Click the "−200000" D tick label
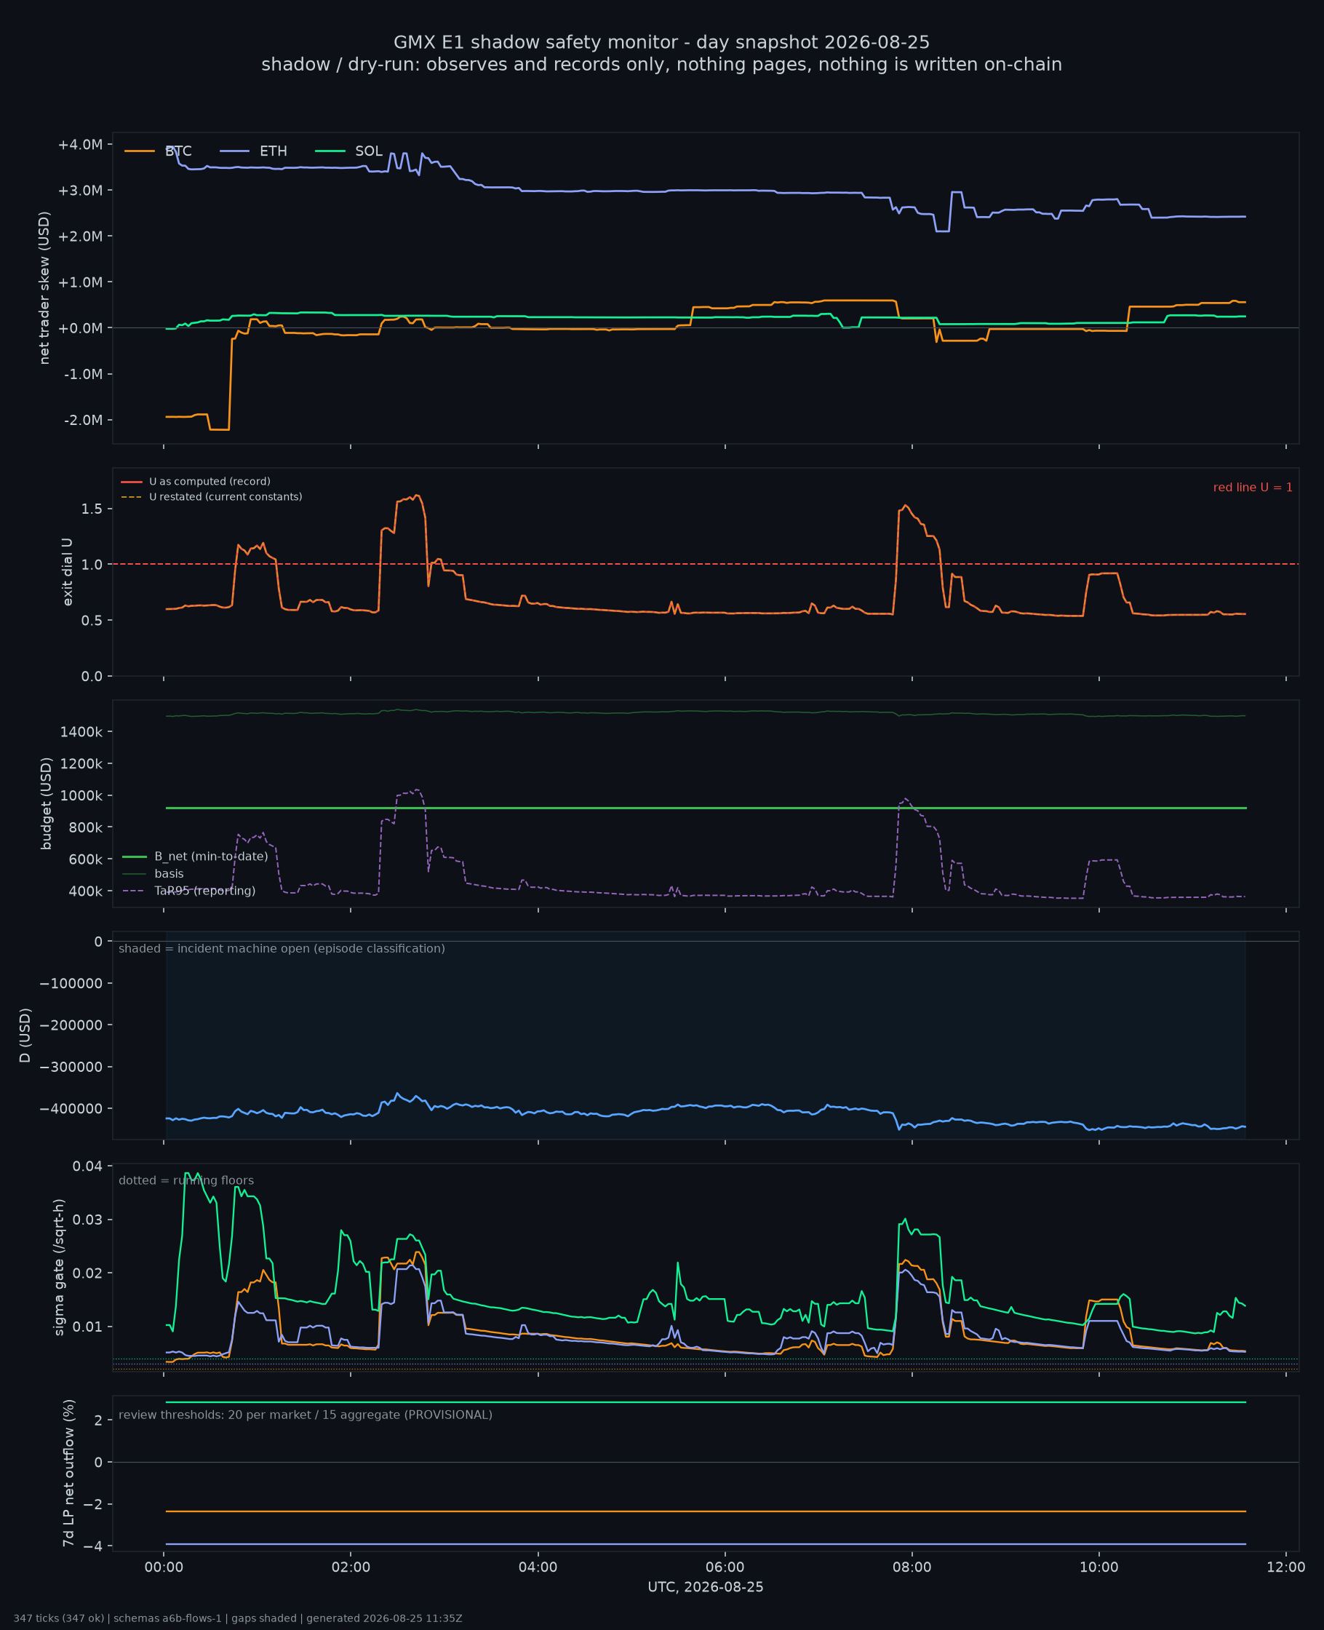Image resolution: width=1324 pixels, height=1630 pixels. click(71, 1025)
